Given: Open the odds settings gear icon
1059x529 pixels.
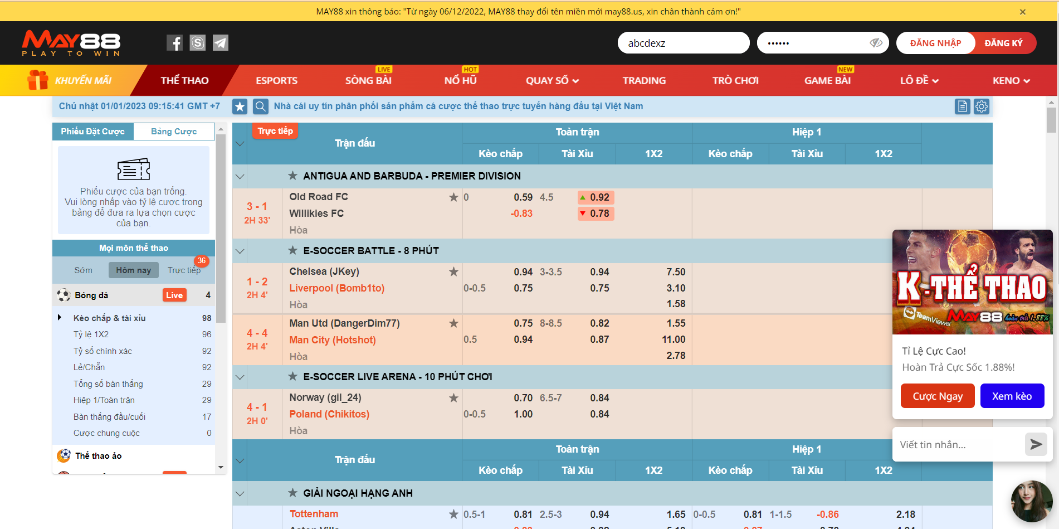Looking at the screenshot, I should 982,106.
